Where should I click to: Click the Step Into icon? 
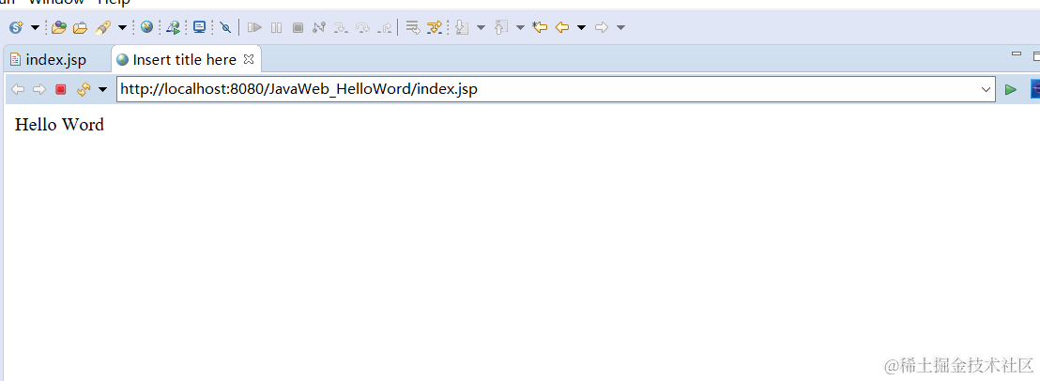pos(341,28)
